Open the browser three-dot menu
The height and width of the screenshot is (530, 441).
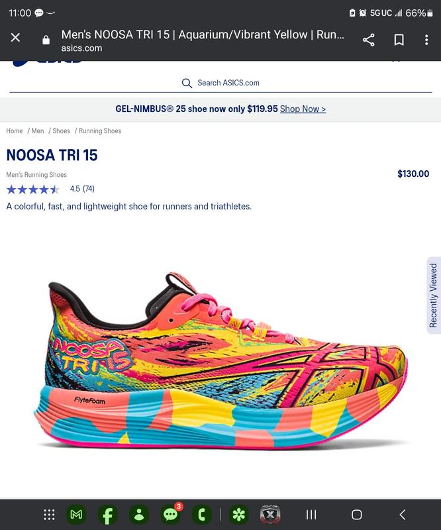click(426, 40)
